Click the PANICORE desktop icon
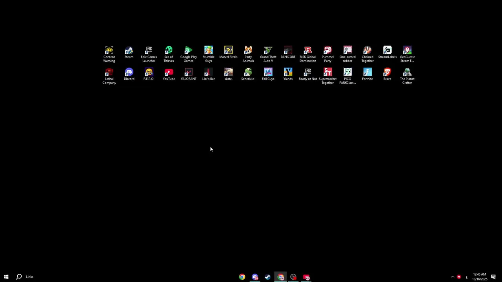Screen dimensions: 502x282 coord(288,52)
